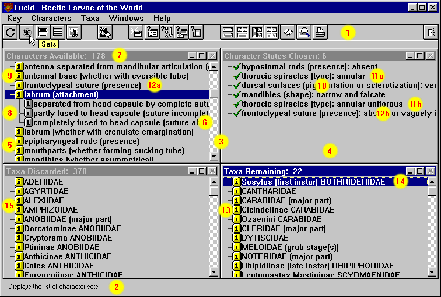Select CANTHARIDAE in Taxa Remaining
Screen dimensions: 441x297
click(269, 191)
